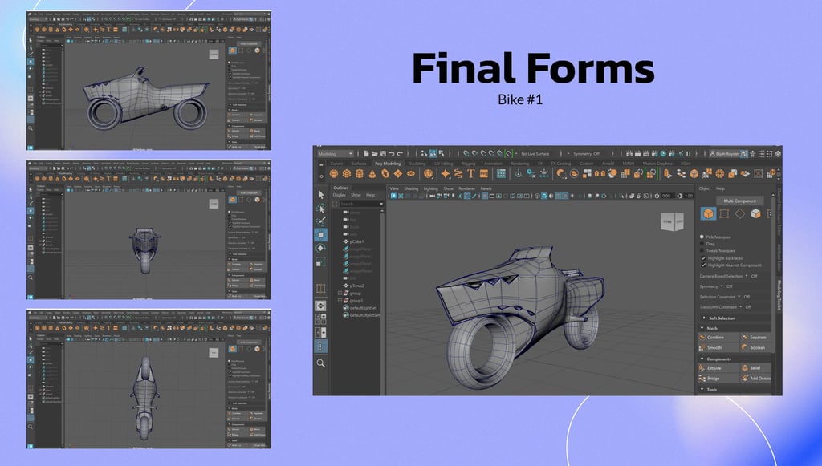Click Open Scene folder icon in large window
Screen dimensions: 822x466
tap(374, 153)
